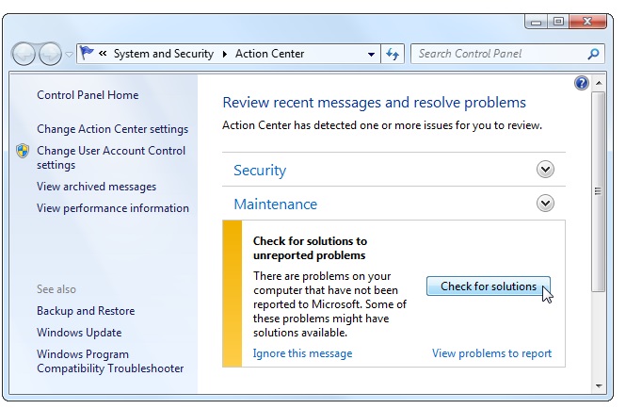Open the arrow after System and Security
Viewport: 642px width, 409px height.
pos(224,54)
